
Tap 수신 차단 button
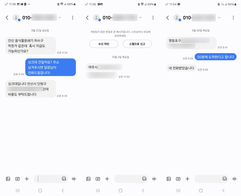[104, 44]
